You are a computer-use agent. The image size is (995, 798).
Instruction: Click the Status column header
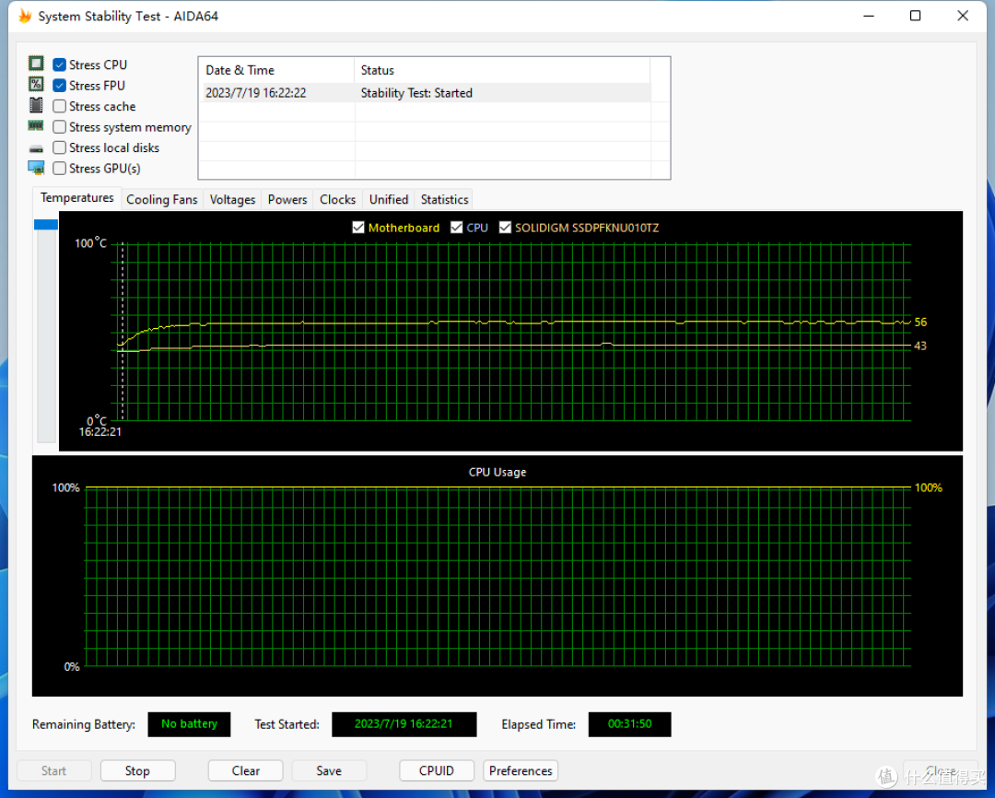tap(502, 70)
